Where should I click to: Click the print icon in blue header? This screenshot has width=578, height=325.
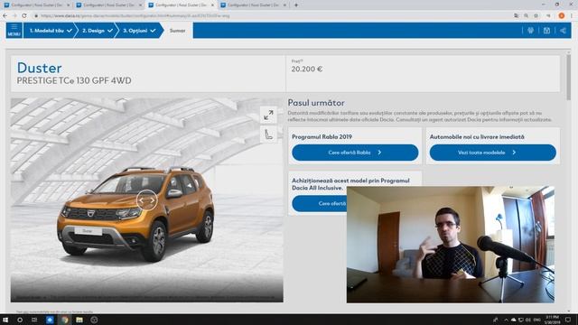[530, 31]
